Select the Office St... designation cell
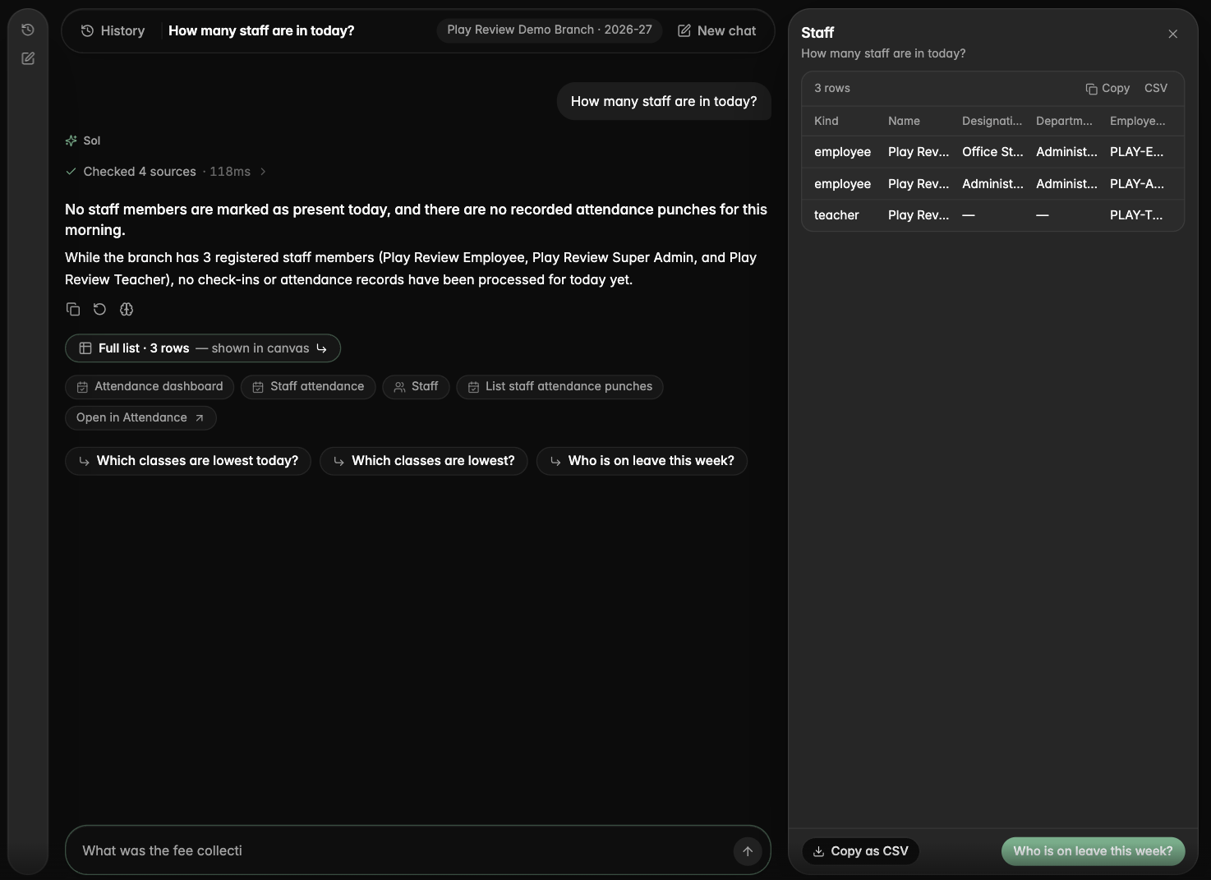This screenshot has height=880, width=1211. [x=992, y=152]
